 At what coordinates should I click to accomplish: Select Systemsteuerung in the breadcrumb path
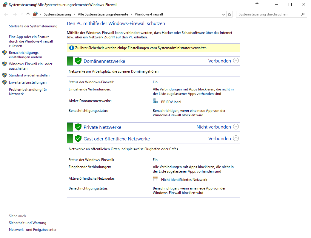pos(57,14)
